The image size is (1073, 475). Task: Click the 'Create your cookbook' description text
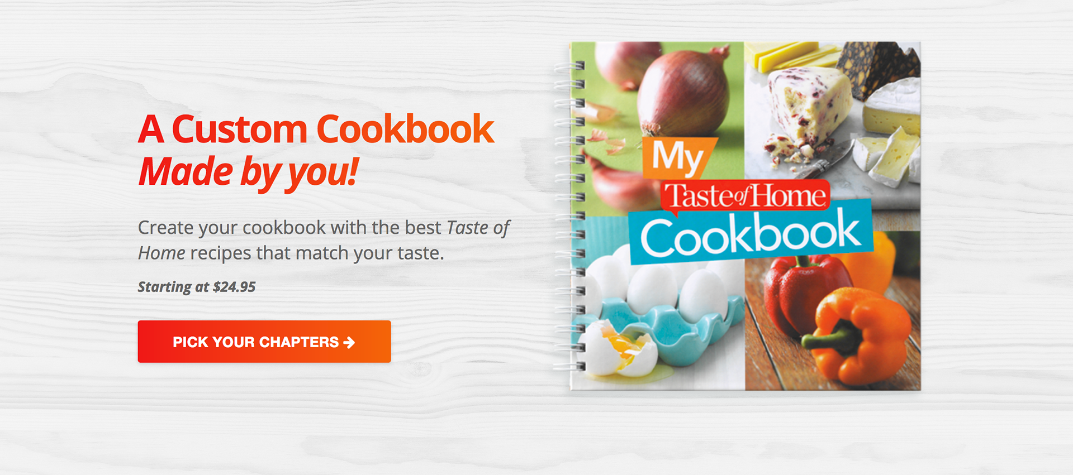tap(324, 240)
